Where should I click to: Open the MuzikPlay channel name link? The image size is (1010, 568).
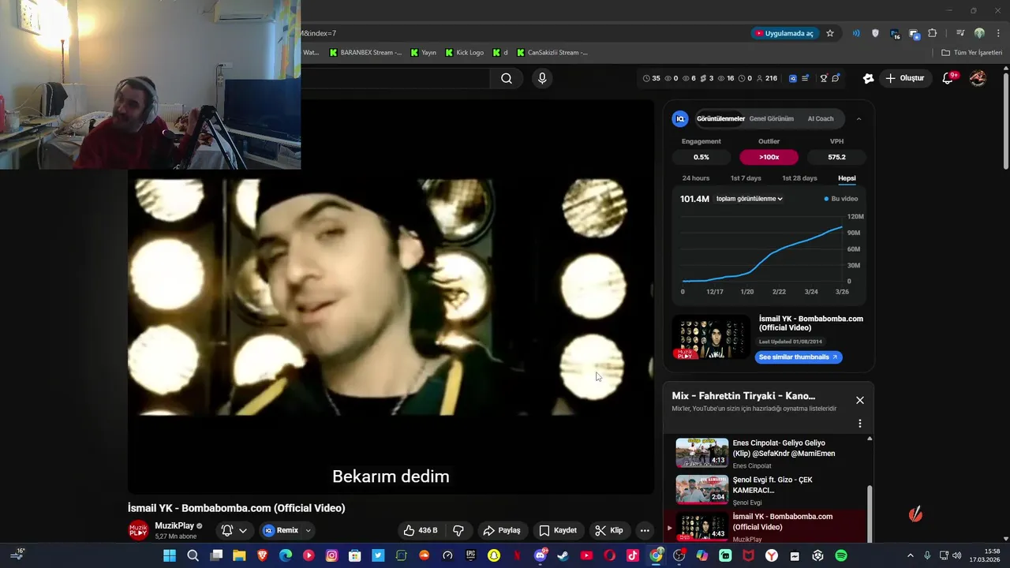pyautogui.click(x=174, y=525)
